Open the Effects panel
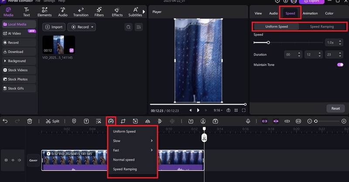The width and height of the screenshot is (349, 182). point(117,12)
